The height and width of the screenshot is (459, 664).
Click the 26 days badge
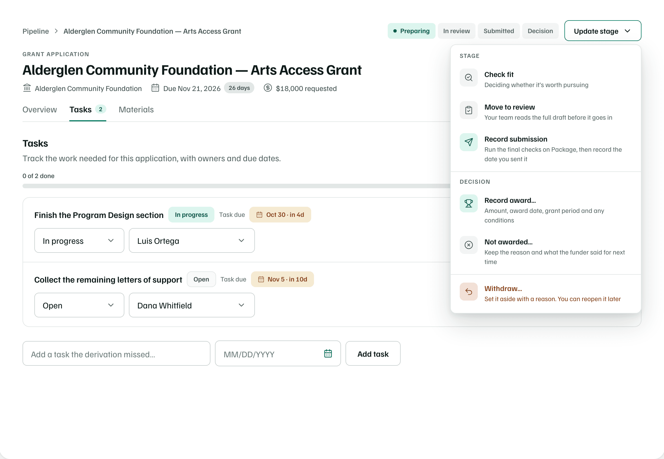pyautogui.click(x=239, y=88)
